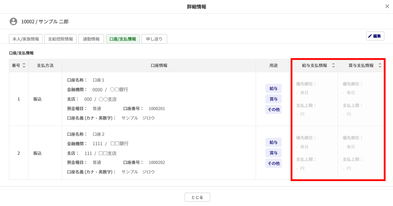The image size is (393, 206).
Task: Sort by 番号 column arrows
Action: (24, 66)
